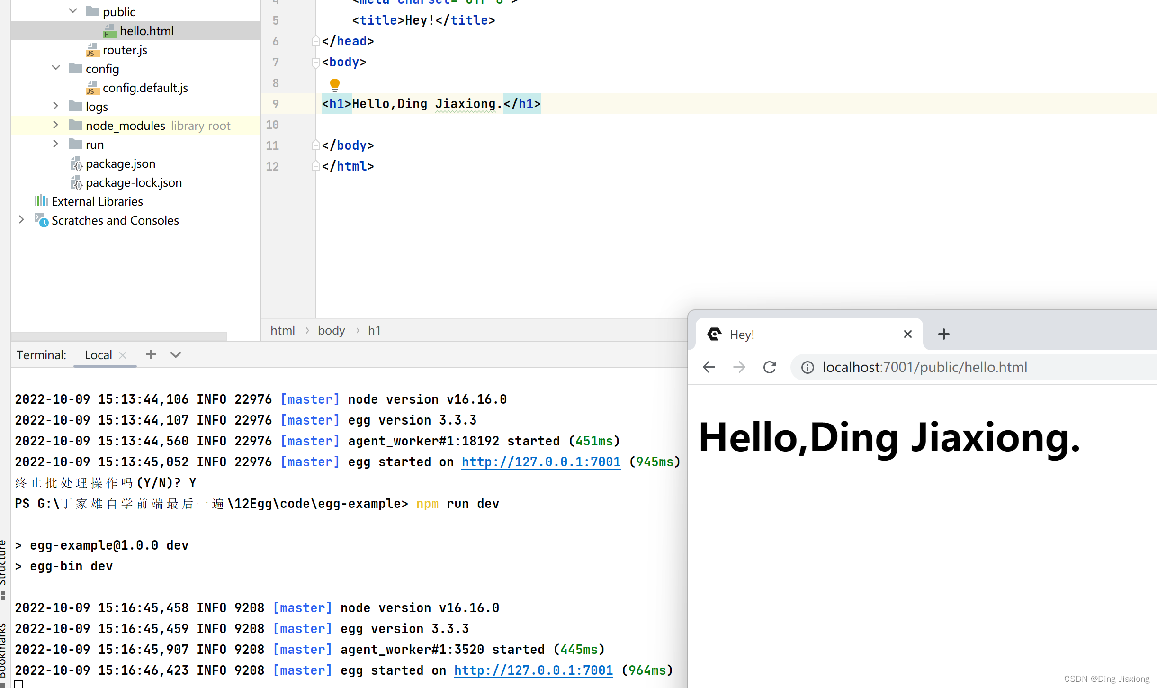Click the package-lock.json file icon

tap(76, 182)
